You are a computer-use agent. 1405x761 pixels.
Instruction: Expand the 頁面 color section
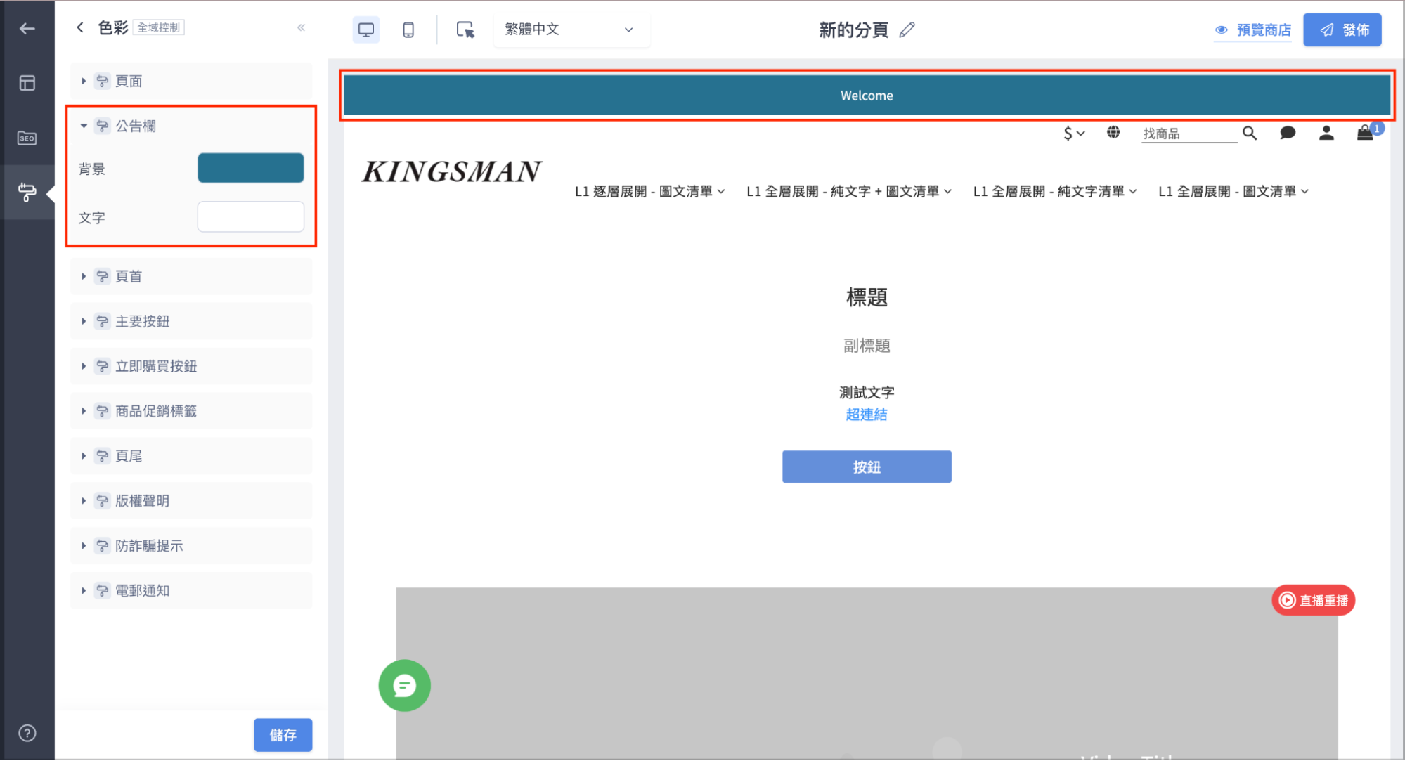[191, 82]
